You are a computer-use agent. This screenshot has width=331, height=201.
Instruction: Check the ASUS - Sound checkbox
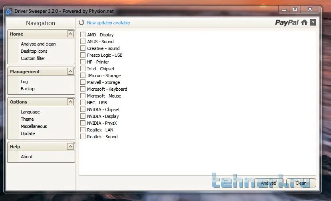[x=83, y=41]
